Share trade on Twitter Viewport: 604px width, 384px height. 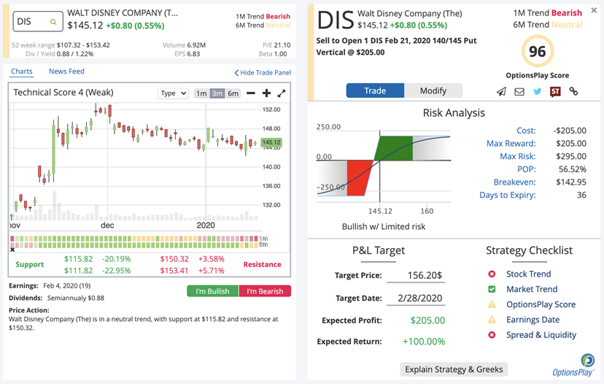[x=538, y=92]
